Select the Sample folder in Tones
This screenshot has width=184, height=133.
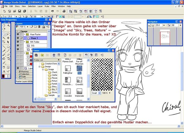click(x=50, y=95)
